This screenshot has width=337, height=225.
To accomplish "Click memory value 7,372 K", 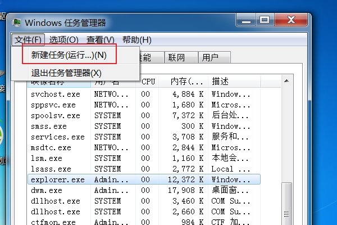I will (188, 115).
